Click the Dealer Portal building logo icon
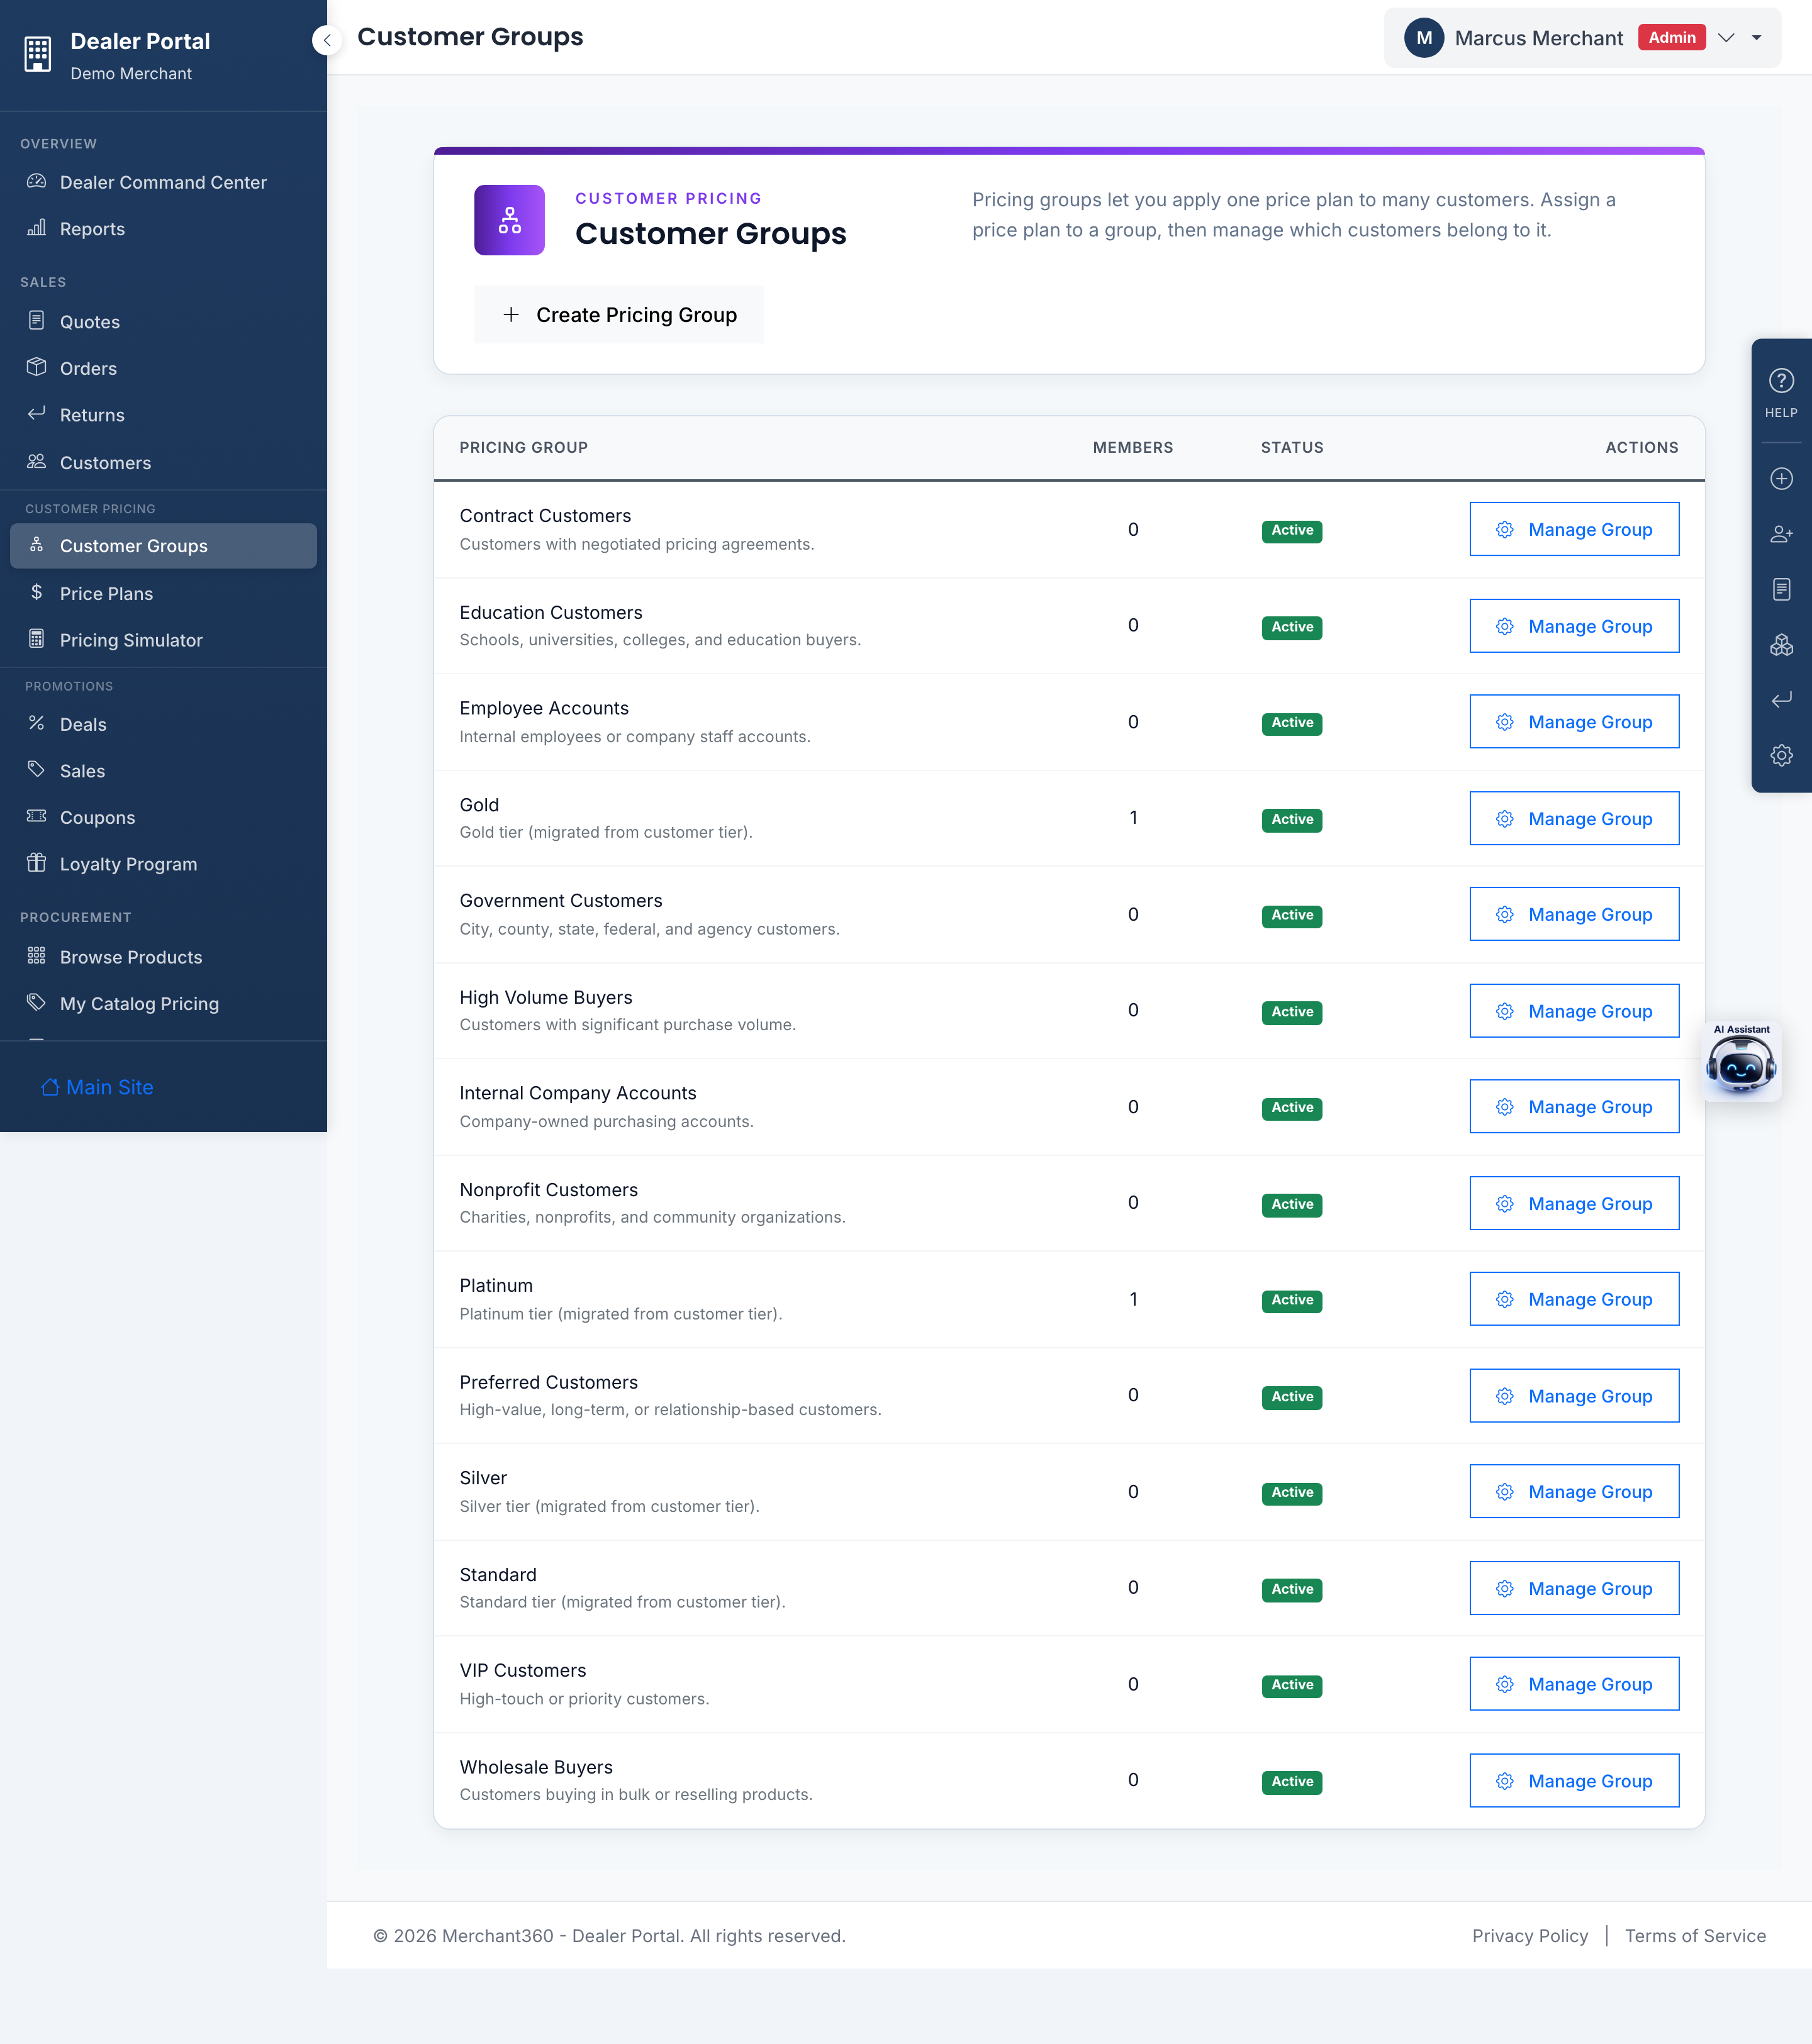 pos(38,53)
